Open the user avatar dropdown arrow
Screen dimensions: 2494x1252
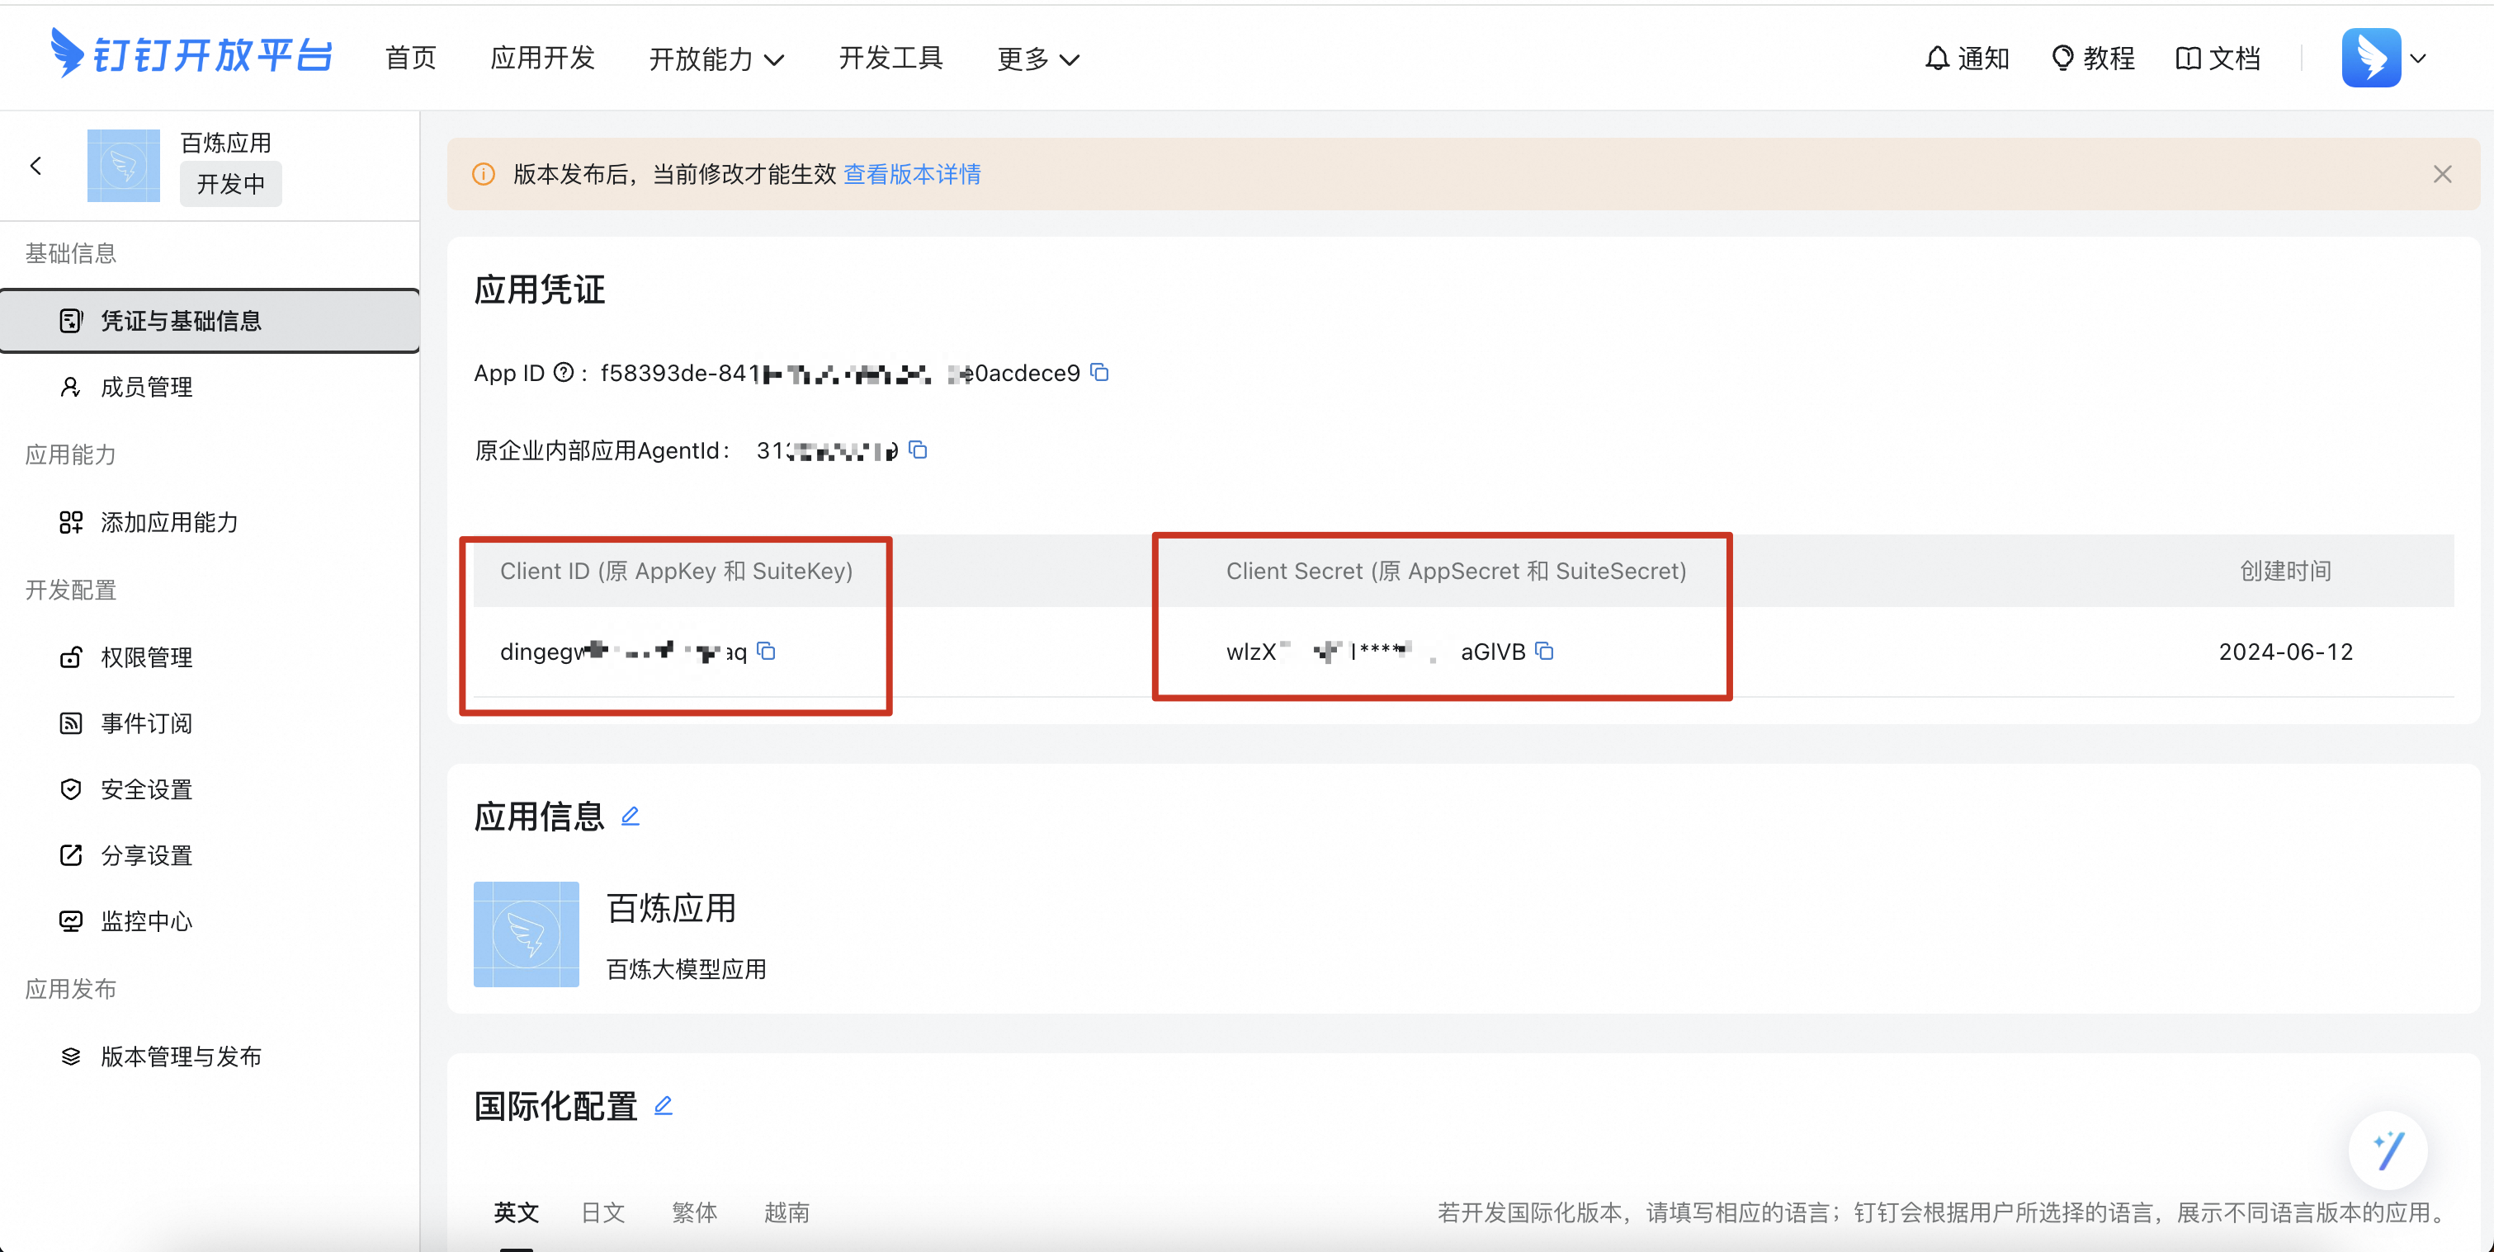pos(2417,58)
